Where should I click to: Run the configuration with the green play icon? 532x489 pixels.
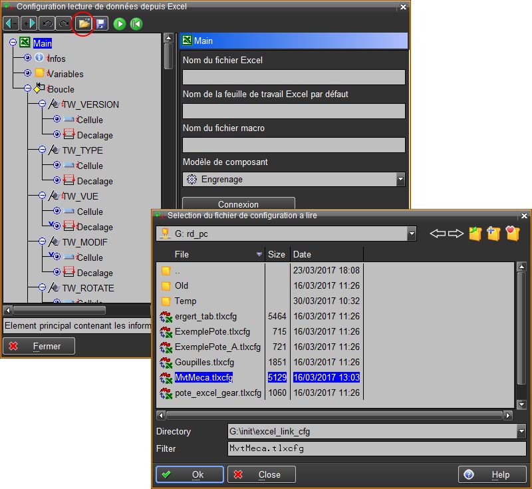click(120, 24)
